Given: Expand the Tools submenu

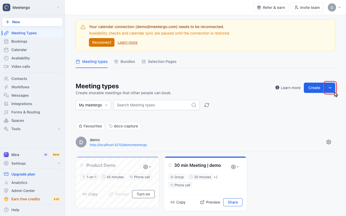Looking at the screenshot, I should tap(32, 129).
